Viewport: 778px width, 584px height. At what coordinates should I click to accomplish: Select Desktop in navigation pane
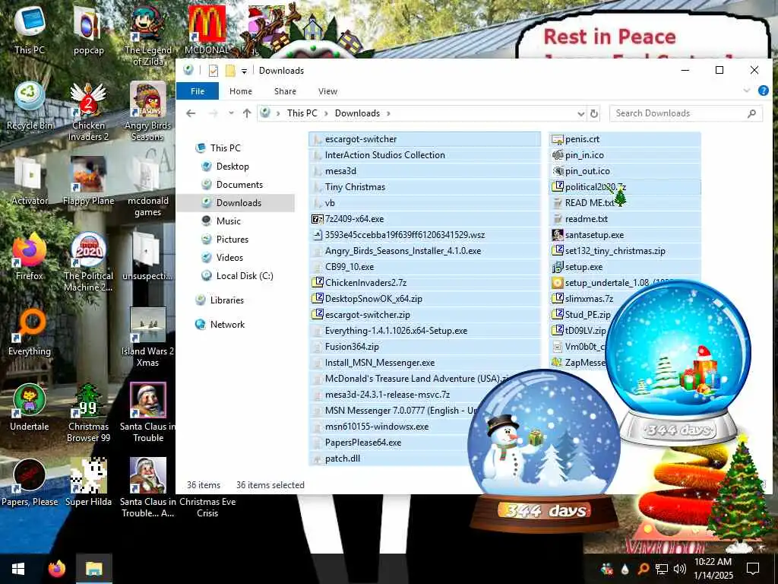[x=232, y=167]
